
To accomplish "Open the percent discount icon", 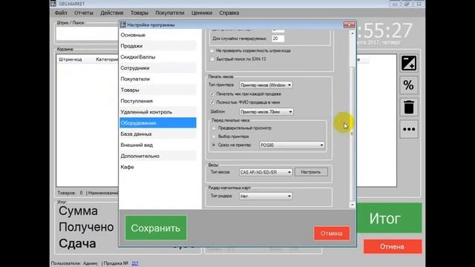I will 409,85.
